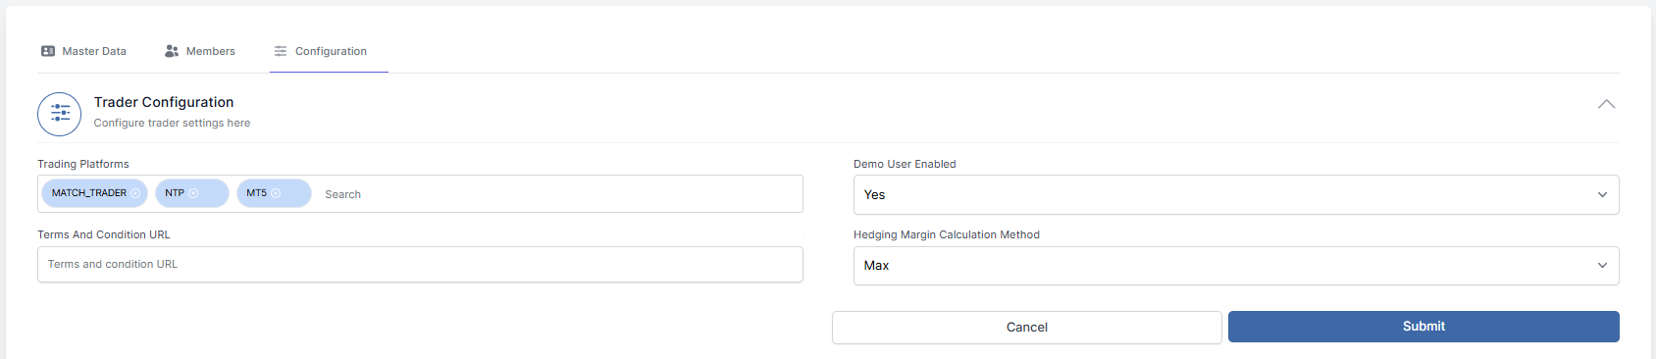Remove the NTP platform tag
This screenshot has height=359, width=1656.
point(193,193)
